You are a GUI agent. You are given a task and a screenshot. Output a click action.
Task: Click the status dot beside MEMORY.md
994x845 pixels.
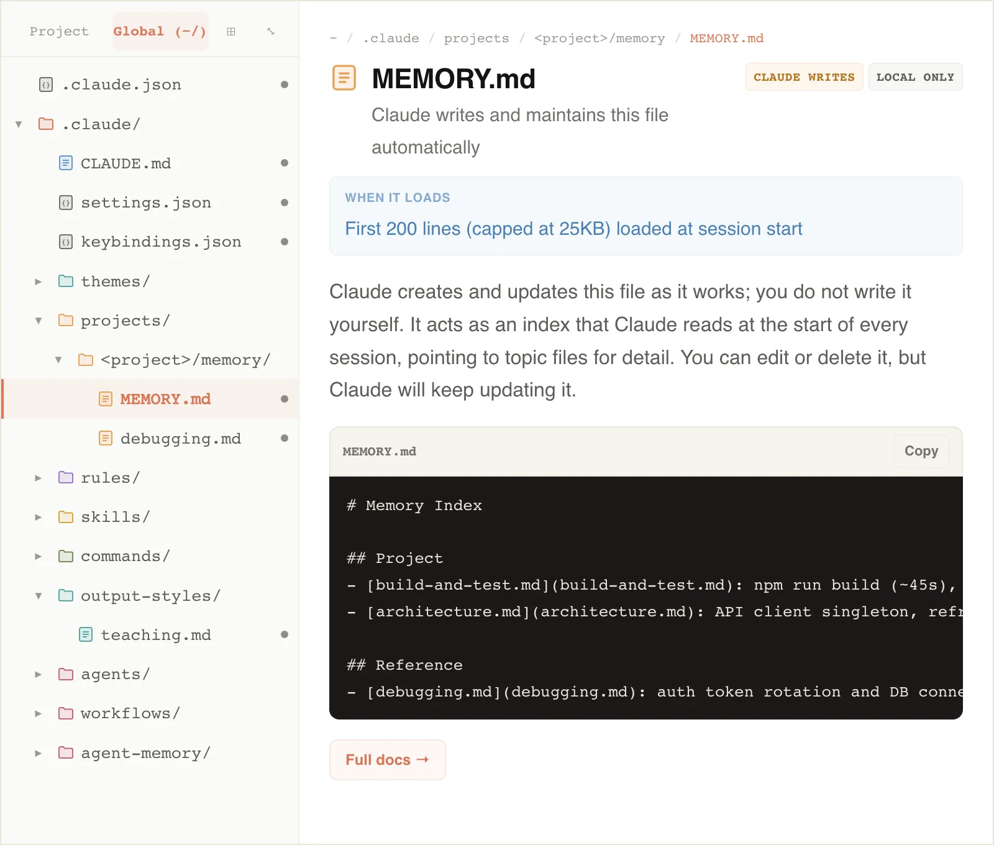pos(285,399)
